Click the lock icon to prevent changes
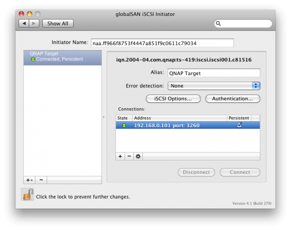The height and width of the screenshot is (230, 291). click(27, 195)
